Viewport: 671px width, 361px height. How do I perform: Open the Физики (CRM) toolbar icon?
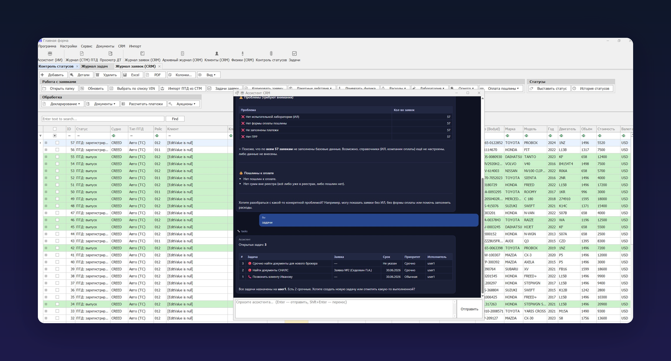[x=242, y=56]
